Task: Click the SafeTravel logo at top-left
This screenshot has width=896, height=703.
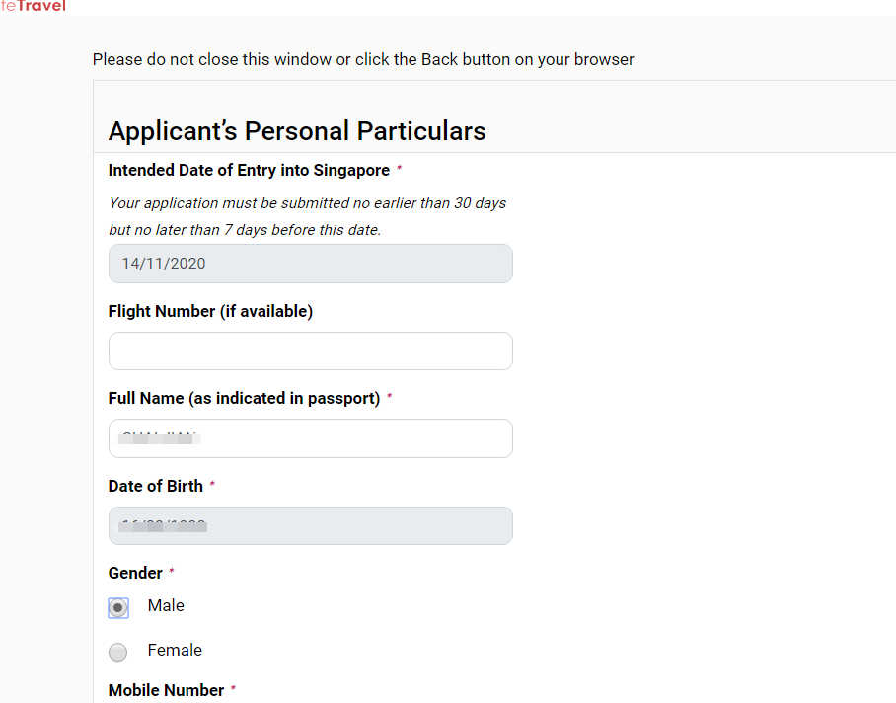Action: (x=34, y=6)
